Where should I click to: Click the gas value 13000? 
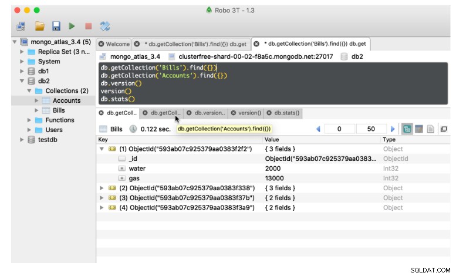pyautogui.click(x=274, y=178)
